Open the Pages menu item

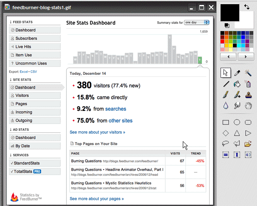35,104
